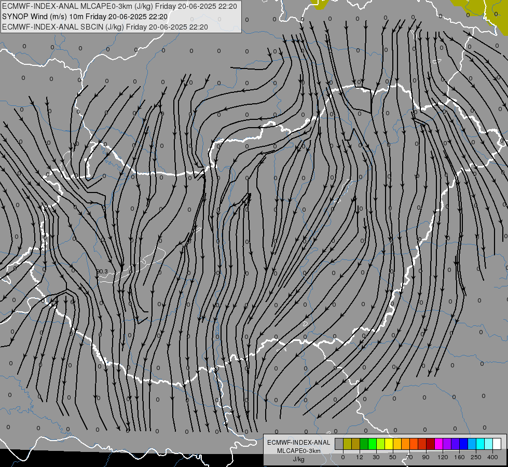Click the 12 value on the legend scale
The width and height of the screenshot is (508, 467).
point(360,457)
